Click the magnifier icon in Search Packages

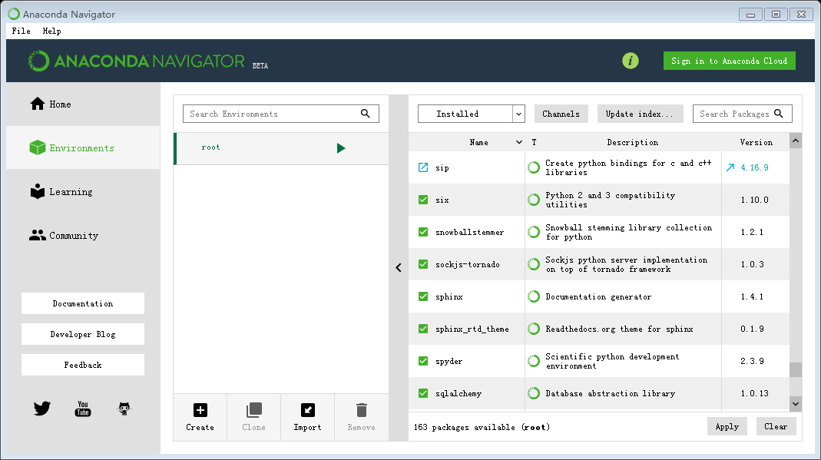coord(779,114)
